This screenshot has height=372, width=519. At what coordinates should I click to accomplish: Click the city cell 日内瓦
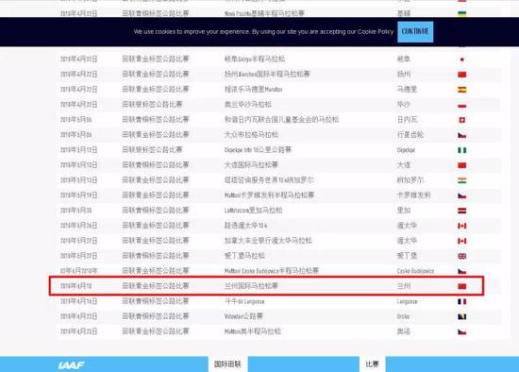tap(407, 120)
